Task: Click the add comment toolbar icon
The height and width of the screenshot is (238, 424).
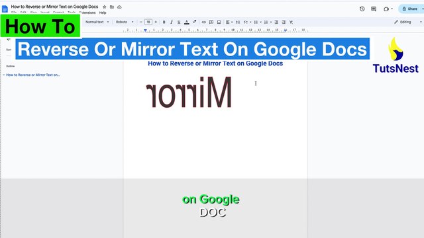Action: pyautogui.click(x=211, y=22)
